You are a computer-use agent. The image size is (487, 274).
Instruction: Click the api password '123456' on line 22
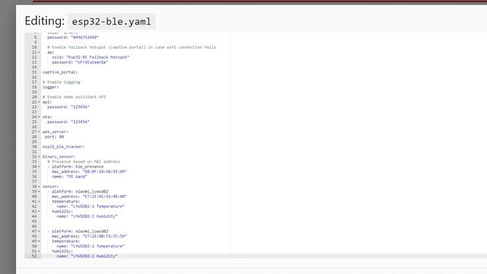(x=80, y=107)
